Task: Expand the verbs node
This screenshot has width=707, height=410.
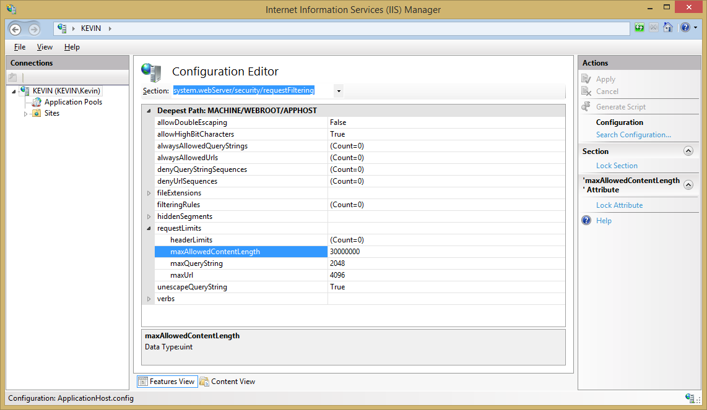Action: pos(149,299)
